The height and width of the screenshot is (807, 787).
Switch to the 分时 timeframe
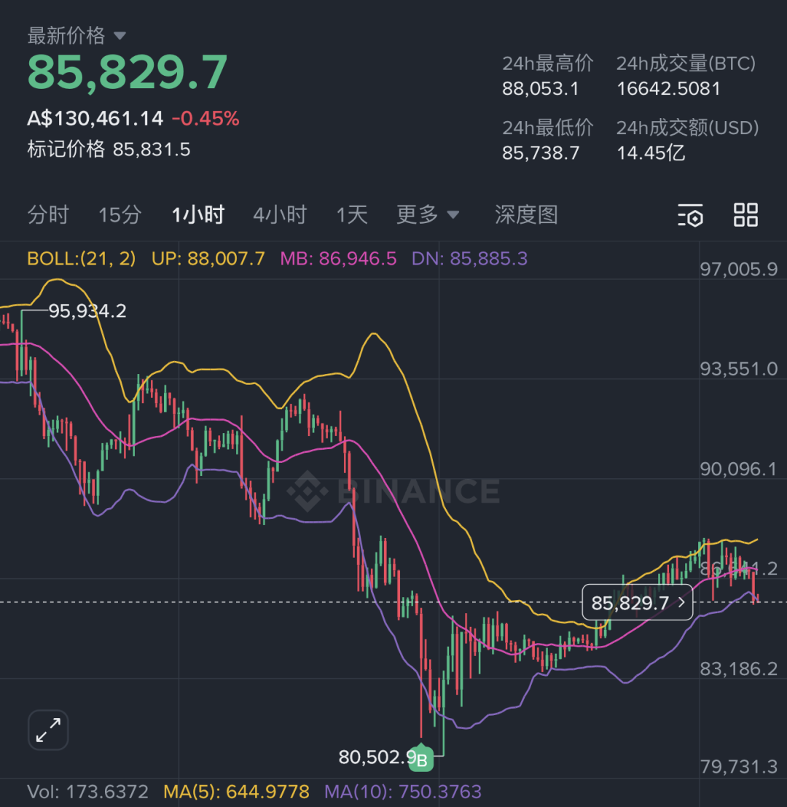coord(48,215)
